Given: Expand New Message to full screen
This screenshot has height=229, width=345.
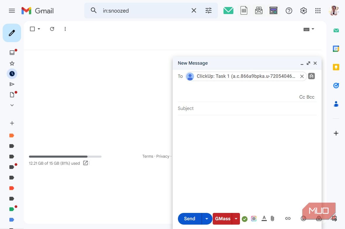Looking at the screenshot, I should pos(308,63).
